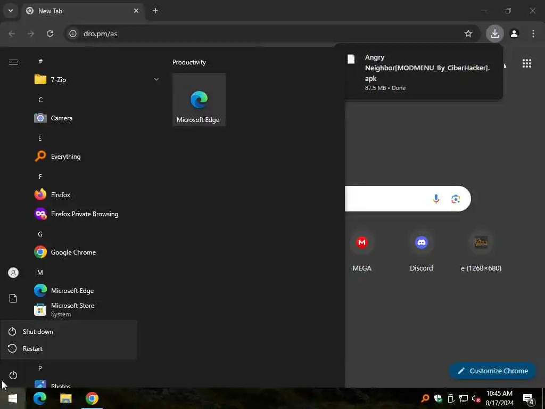Open the user account icon in Start

click(13, 273)
